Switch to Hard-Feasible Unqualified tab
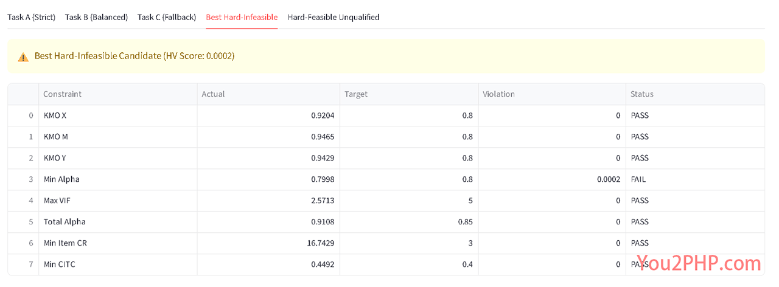Screen dimensions: 779x287 click(x=334, y=17)
